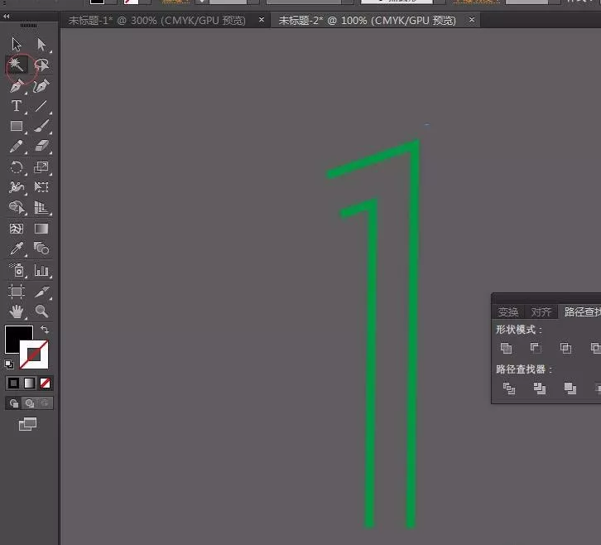Change Screen Mode button

click(x=27, y=424)
